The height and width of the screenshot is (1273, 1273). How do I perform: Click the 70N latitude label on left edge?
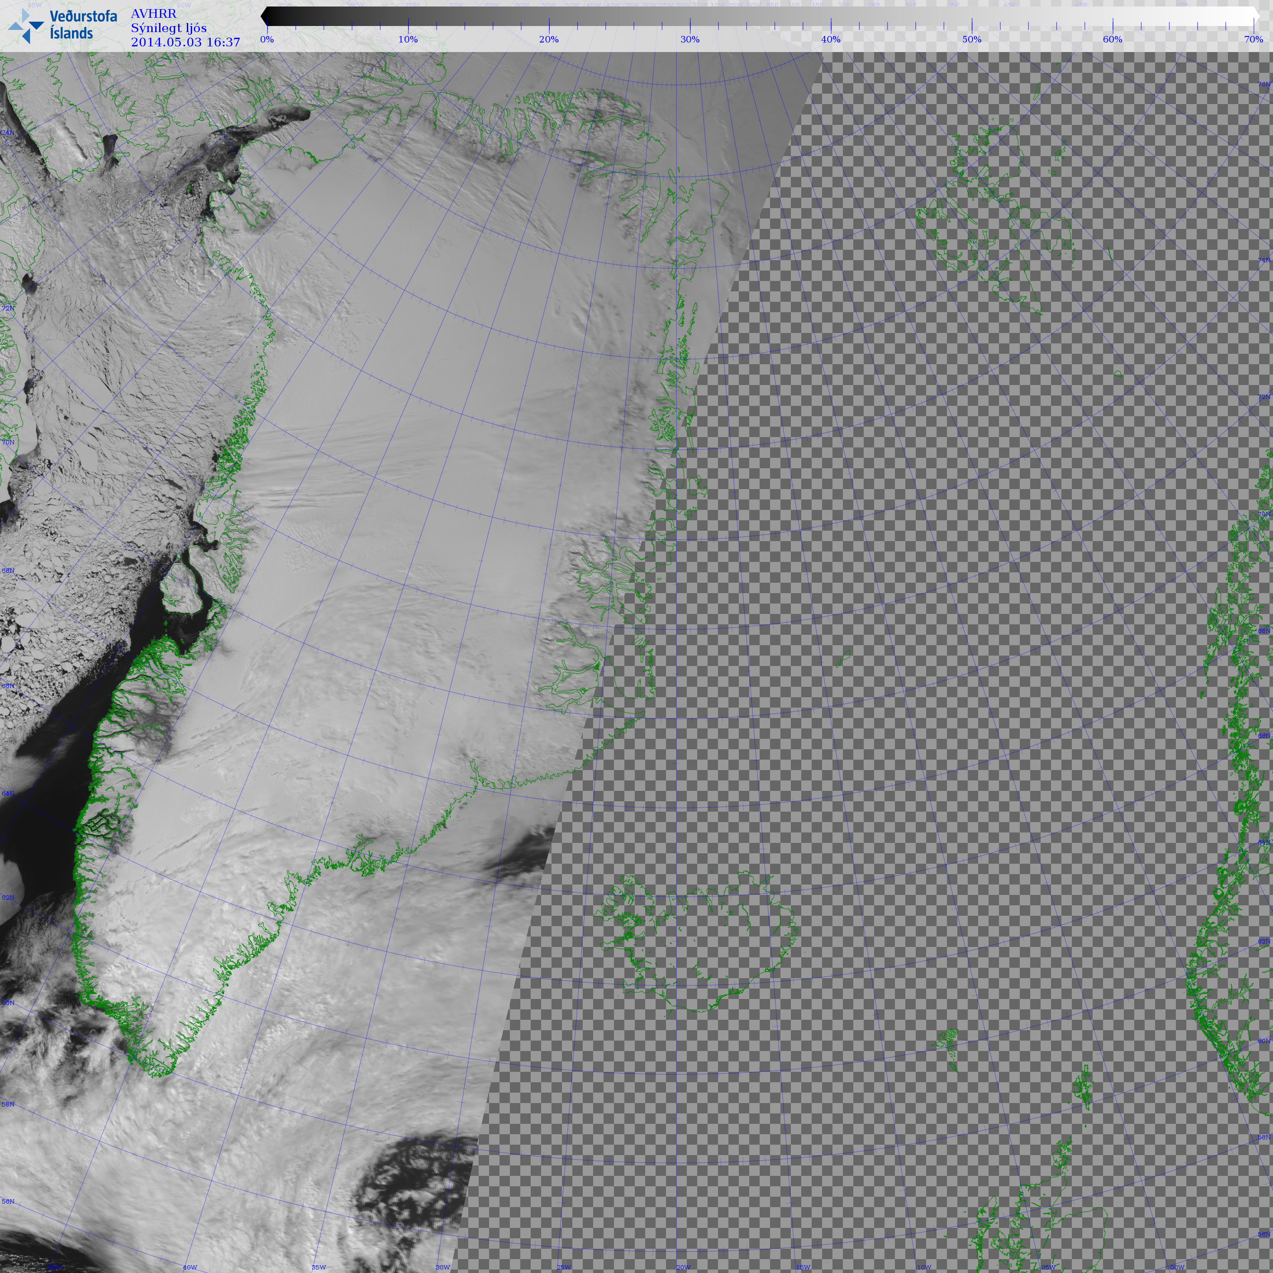[x=8, y=442]
